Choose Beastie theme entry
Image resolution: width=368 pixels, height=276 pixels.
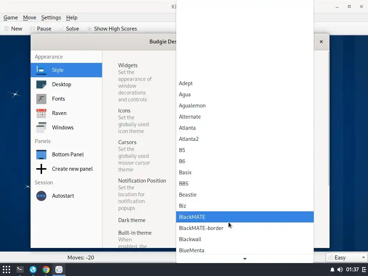245,195
